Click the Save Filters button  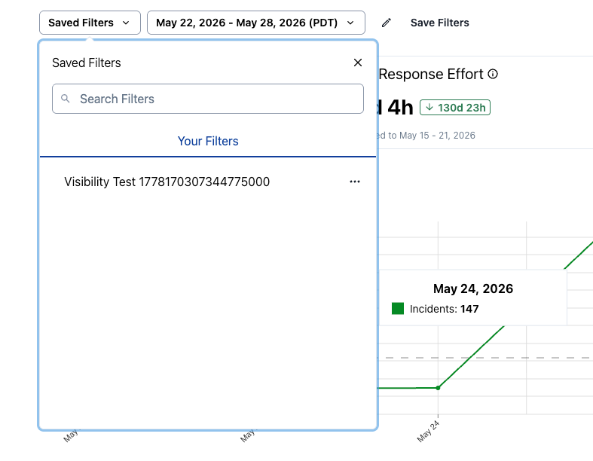439,23
